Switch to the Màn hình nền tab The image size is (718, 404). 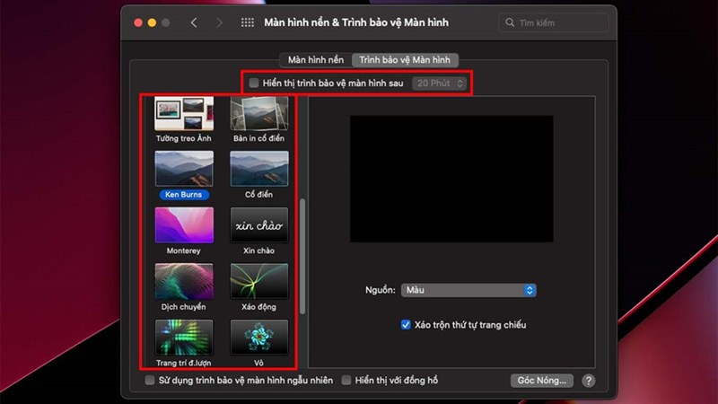point(316,60)
